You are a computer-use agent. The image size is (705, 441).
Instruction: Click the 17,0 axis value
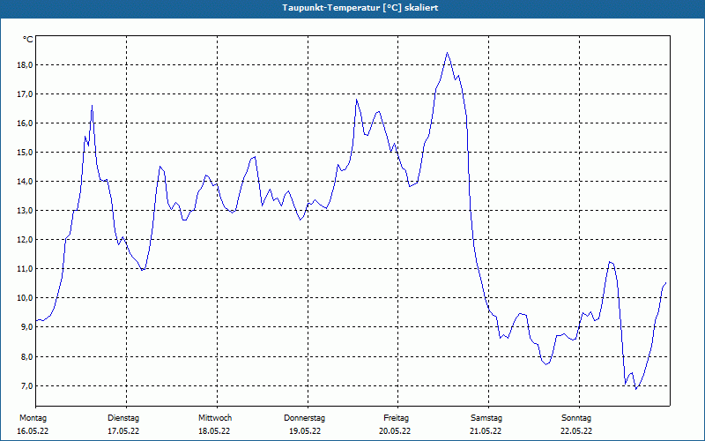[x=25, y=94]
